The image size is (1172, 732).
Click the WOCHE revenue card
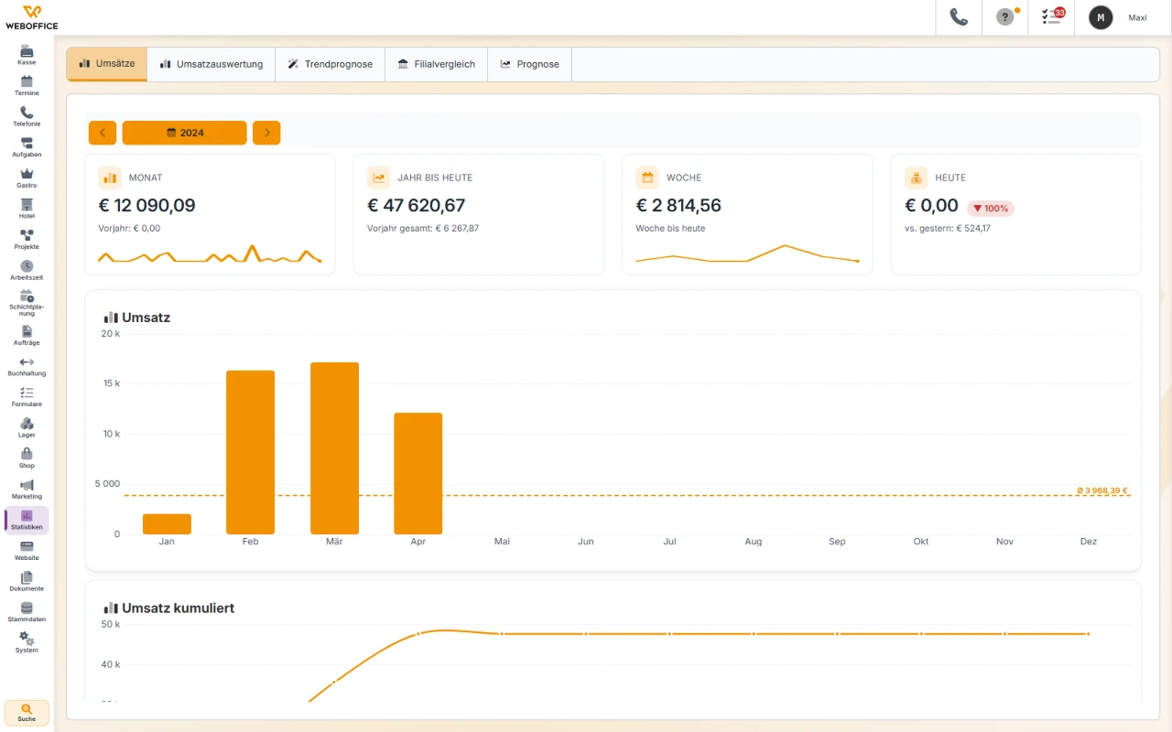[747, 214]
